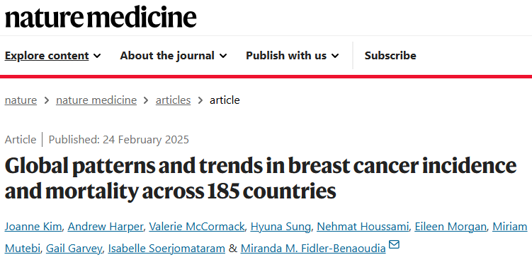
Task: Expand the Explore content dropdown chevron
Action: [x=97, y=56]
